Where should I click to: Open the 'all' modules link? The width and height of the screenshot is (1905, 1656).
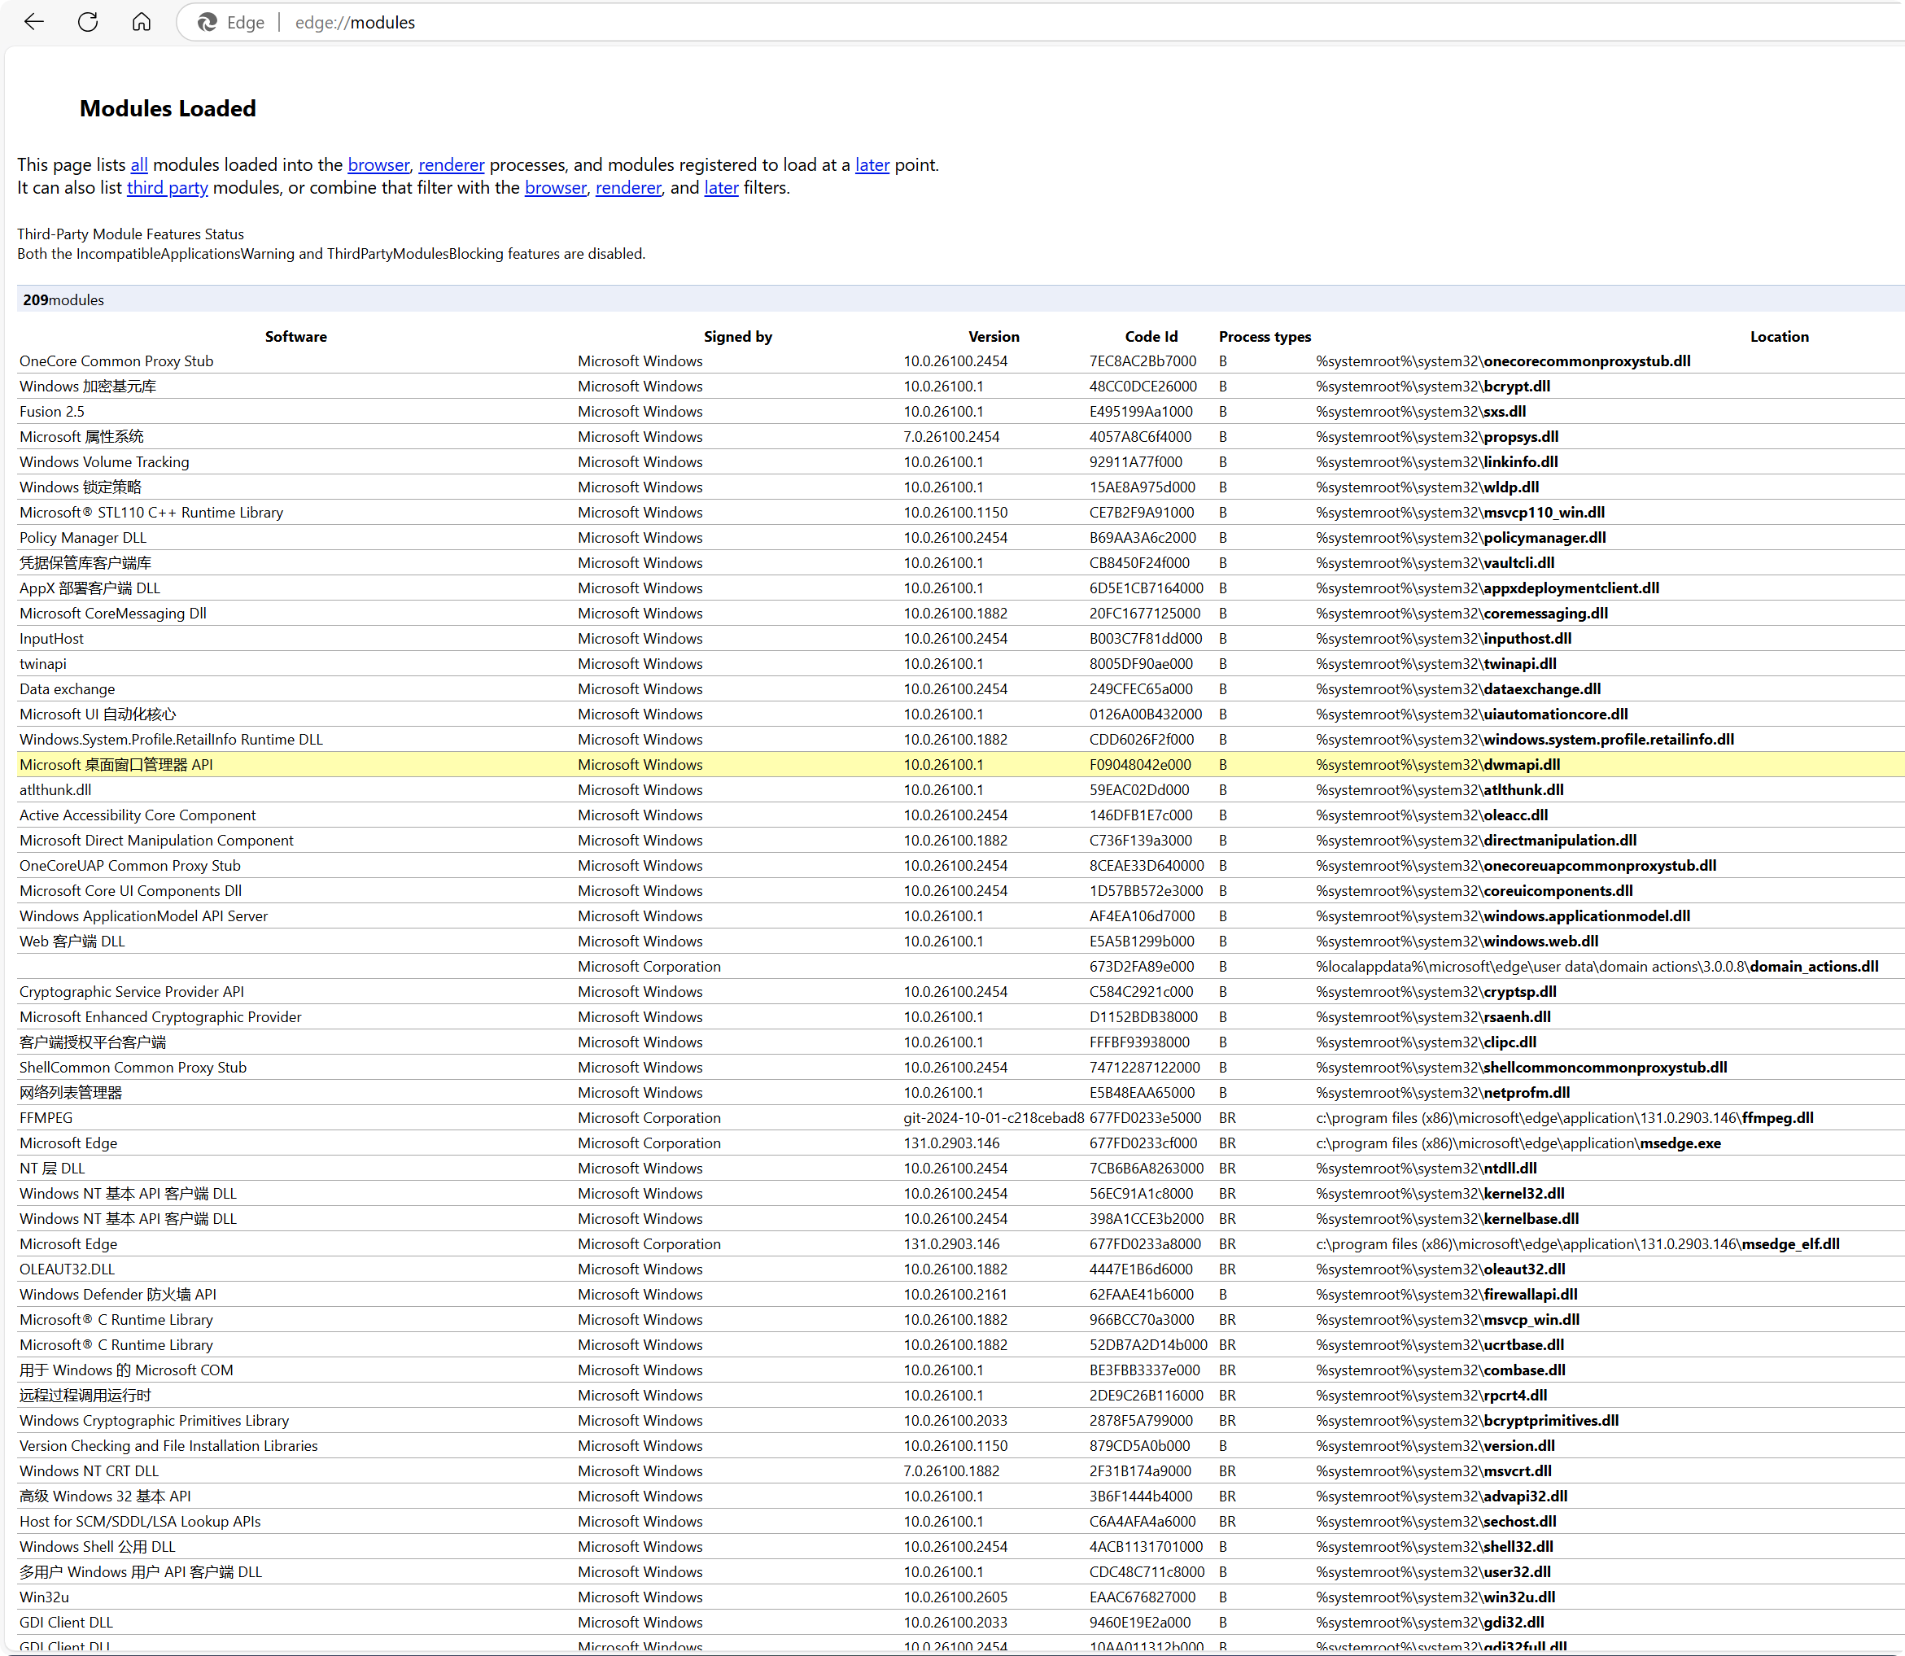[x=138, y=164]
